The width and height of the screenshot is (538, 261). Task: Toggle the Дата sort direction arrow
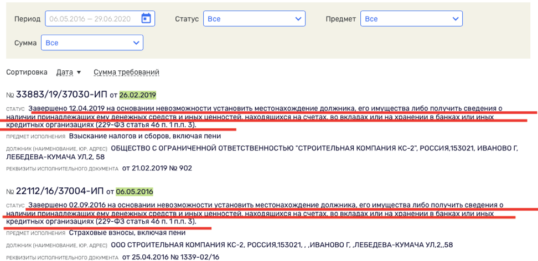(x=79, y=72)
